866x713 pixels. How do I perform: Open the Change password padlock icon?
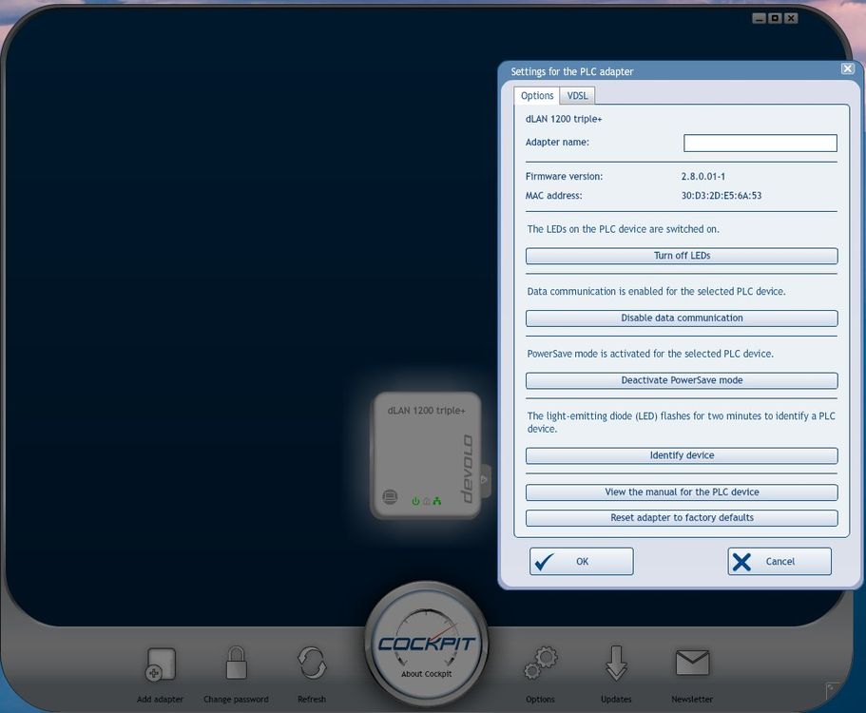coord(236,663)
